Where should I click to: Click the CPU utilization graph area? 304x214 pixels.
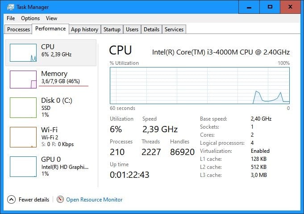pyautogui.click(x=200, y=86)
